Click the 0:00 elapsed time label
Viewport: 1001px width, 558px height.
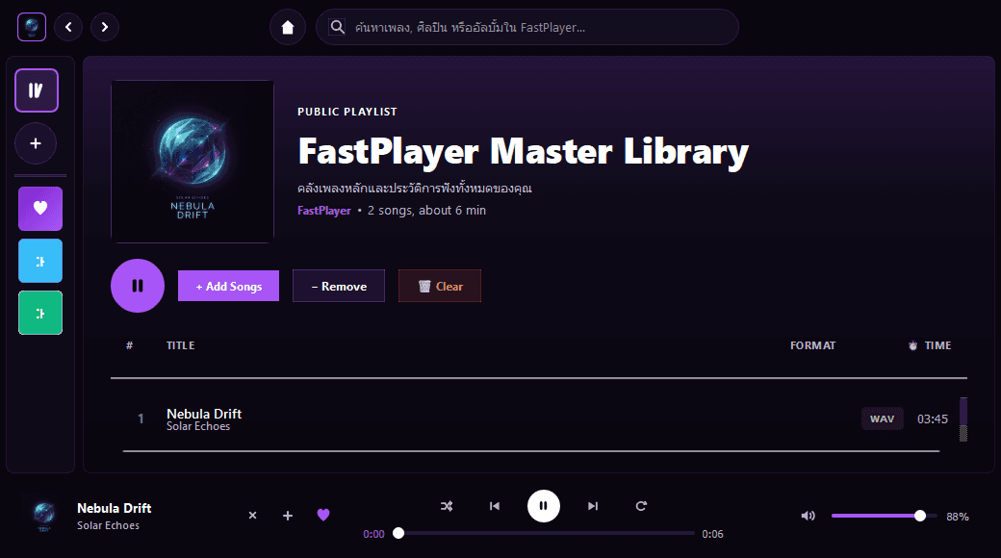tap(374, 534)
